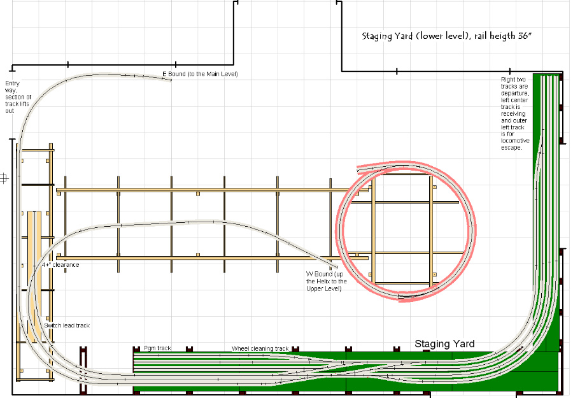Click the origin crosshair marker at left edge
Image resolution: width=573 pixels, height=398 pixels.
pyautogui.click(x=4, y=178)
